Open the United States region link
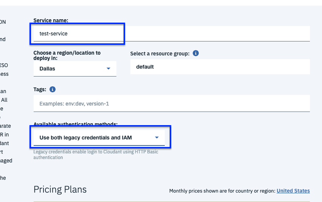 point(293,191)
